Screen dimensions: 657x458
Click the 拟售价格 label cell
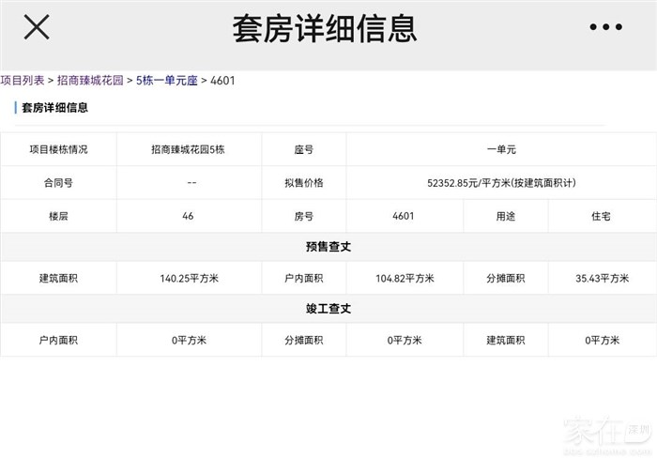(303, 183)
